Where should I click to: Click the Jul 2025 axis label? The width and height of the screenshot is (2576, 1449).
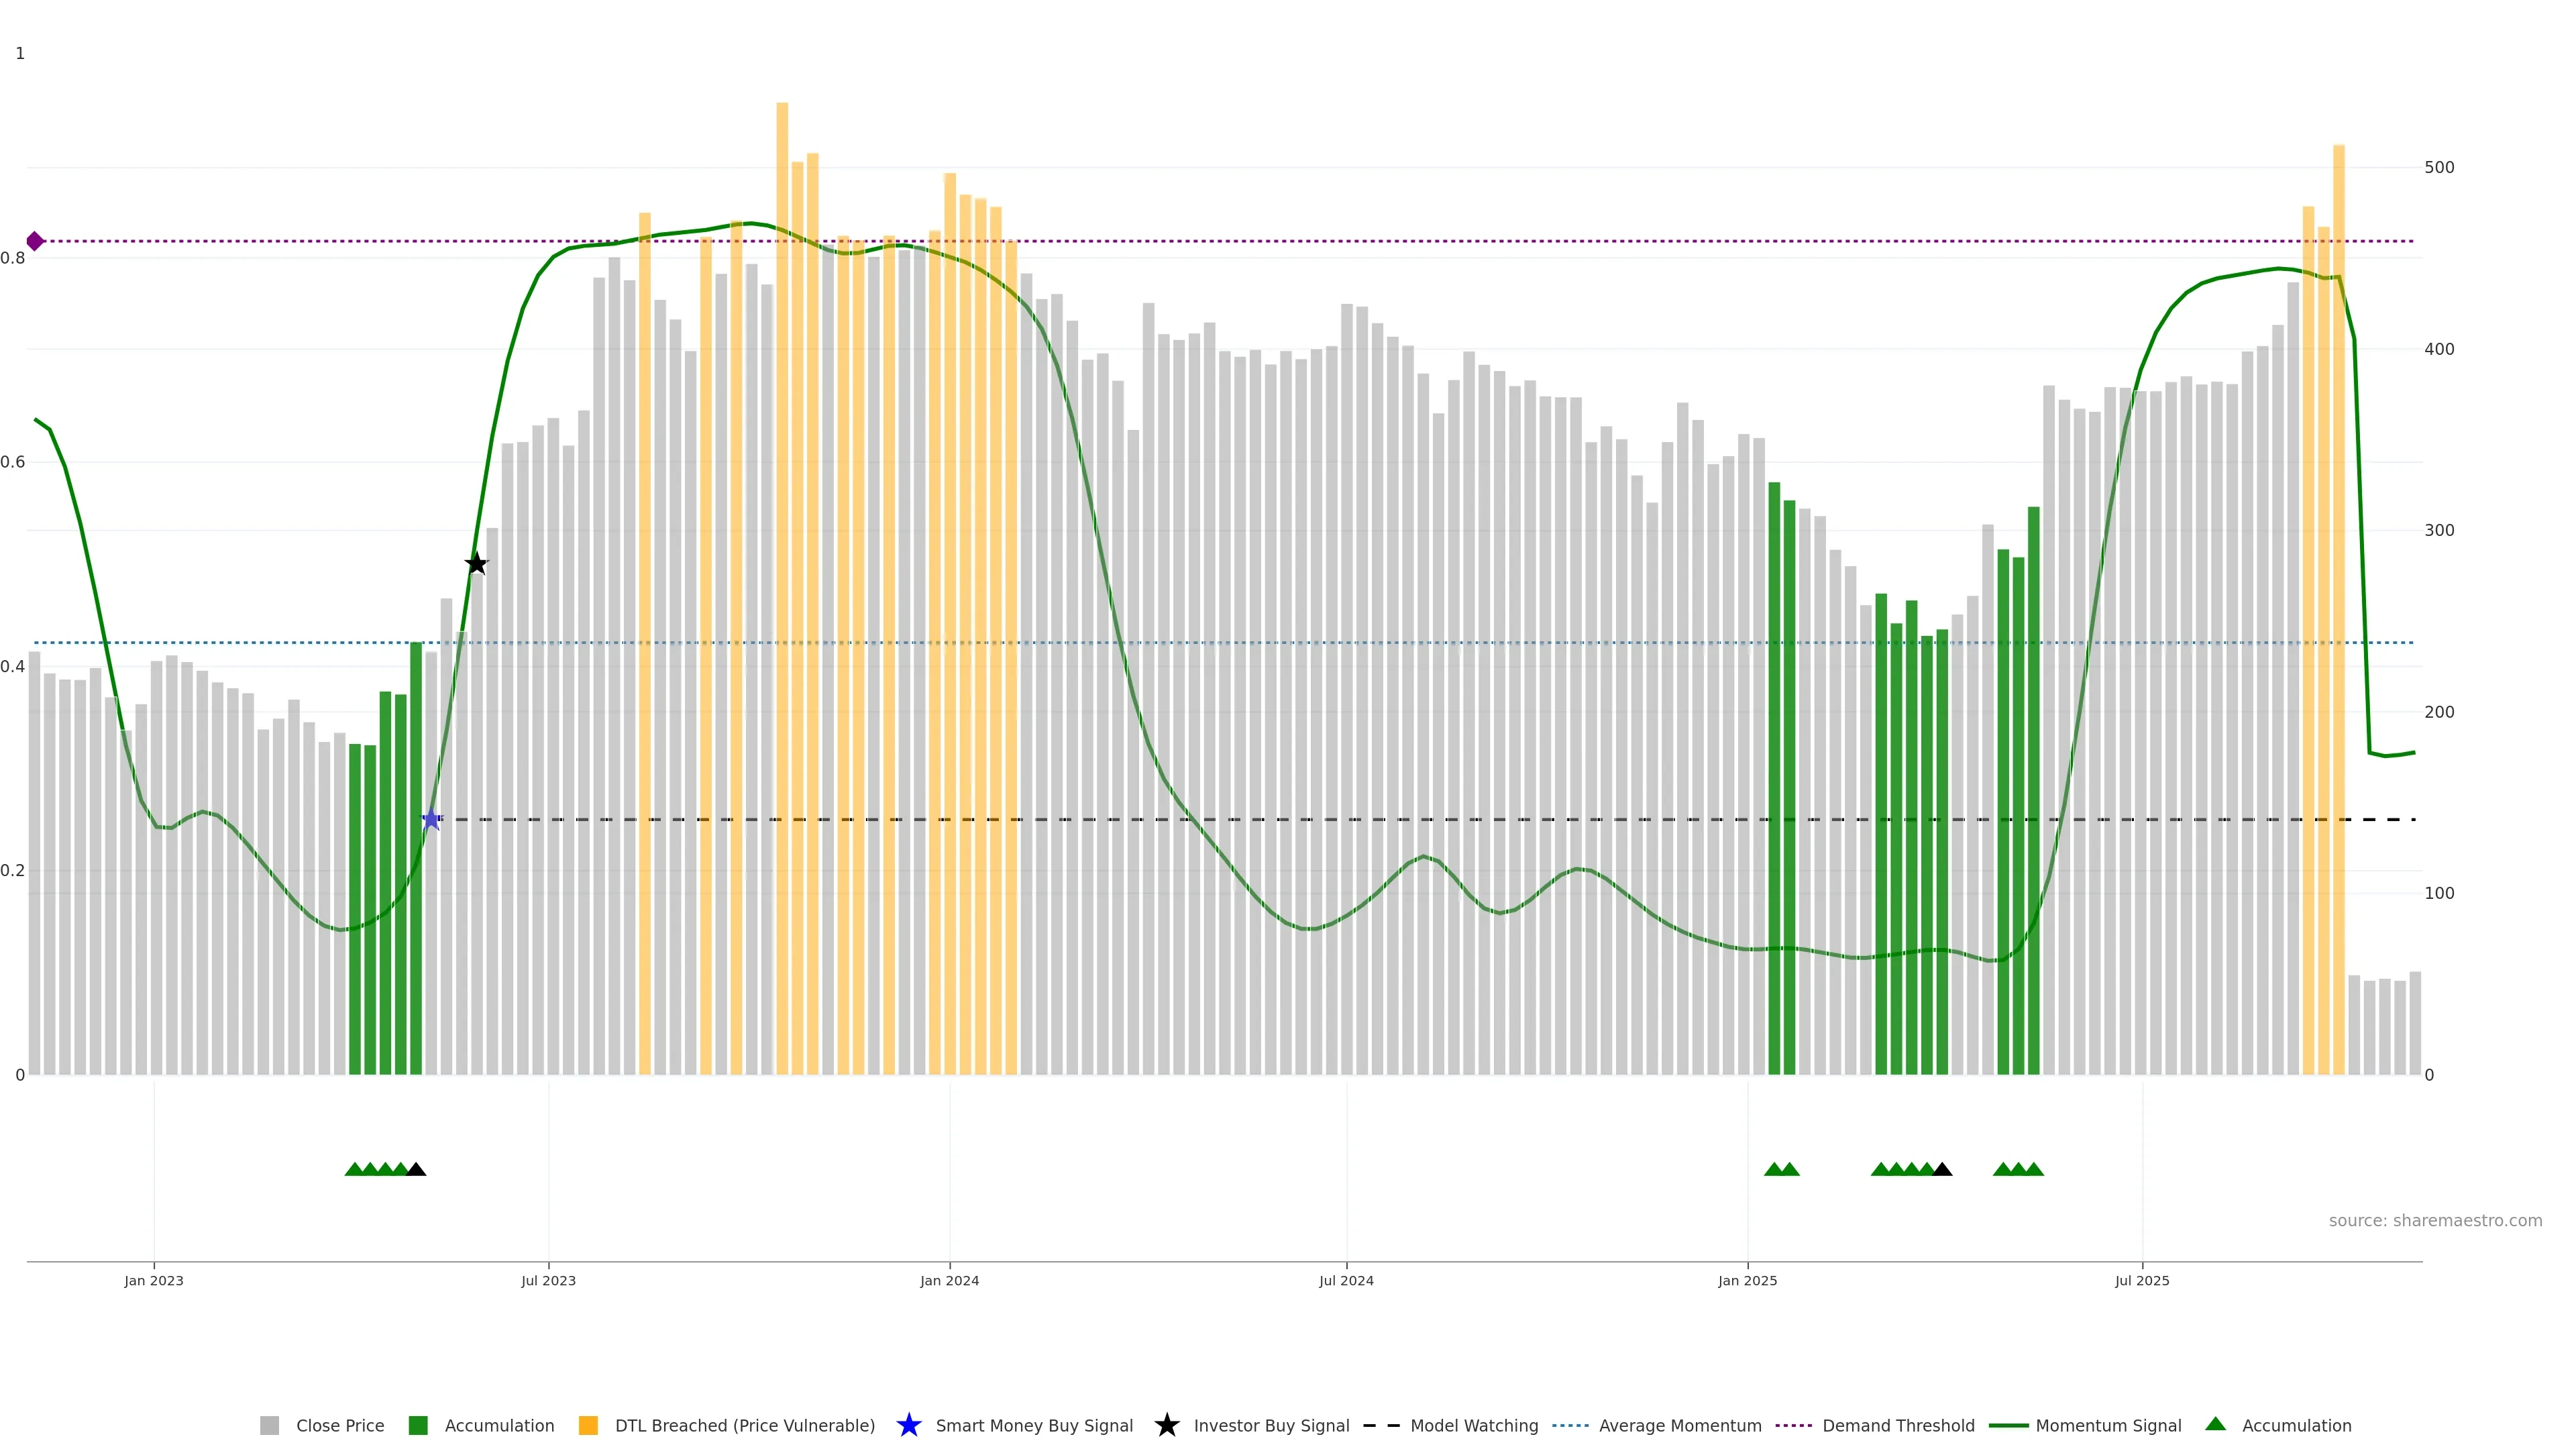tap(2142, 1280)
